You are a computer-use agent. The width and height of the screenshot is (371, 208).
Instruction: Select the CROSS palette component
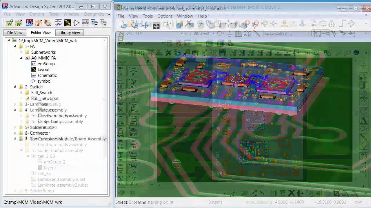point(121,181)
